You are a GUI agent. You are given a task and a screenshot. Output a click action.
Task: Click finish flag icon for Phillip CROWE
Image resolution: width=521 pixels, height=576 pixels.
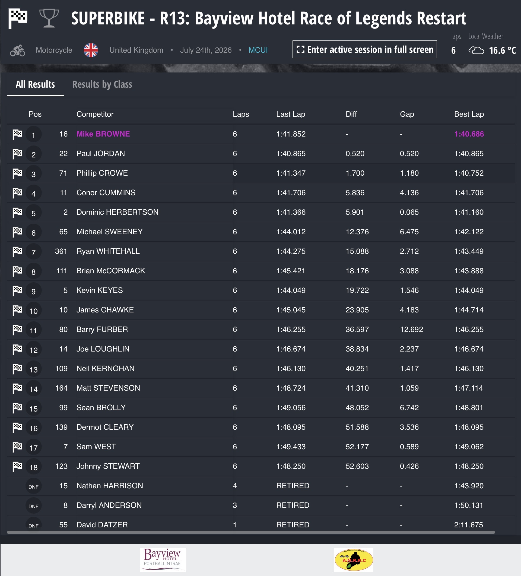click(x=17, y=173)
